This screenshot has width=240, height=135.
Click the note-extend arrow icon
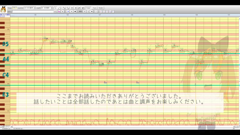point(83,8)
